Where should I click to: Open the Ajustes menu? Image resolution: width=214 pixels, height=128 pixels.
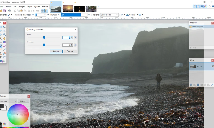[x=37, y=6]
